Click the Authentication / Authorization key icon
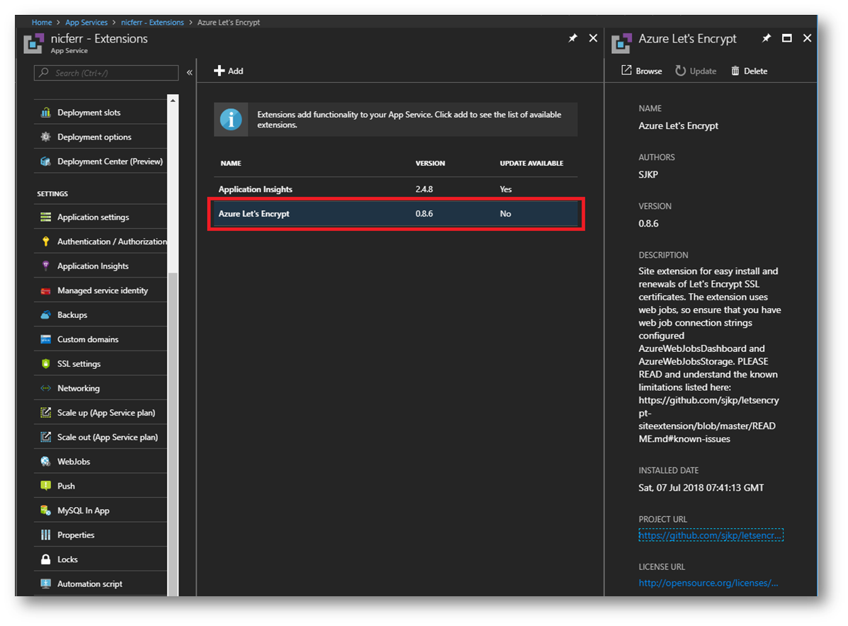Screen dimensions: 848x626 pos(46,241)
